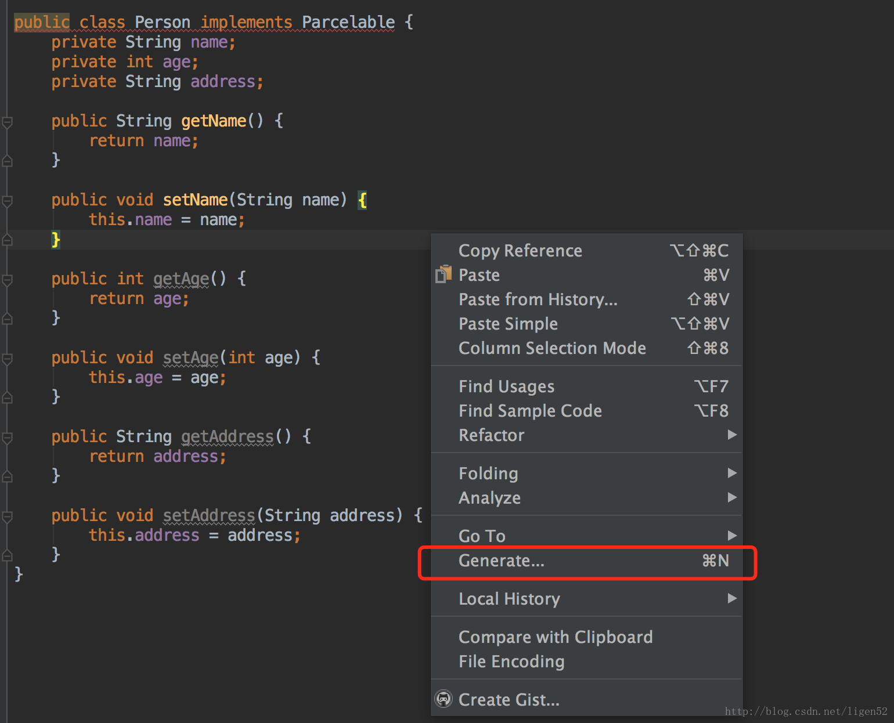Click Create Gist... entry
Viewport: 894px width, 723px height.
click(586, 700)
